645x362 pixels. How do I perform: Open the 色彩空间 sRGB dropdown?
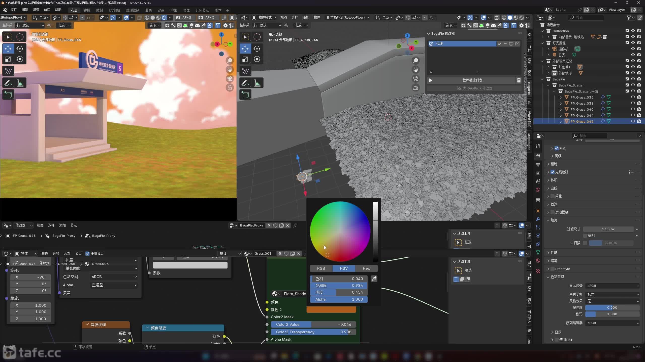113,277
